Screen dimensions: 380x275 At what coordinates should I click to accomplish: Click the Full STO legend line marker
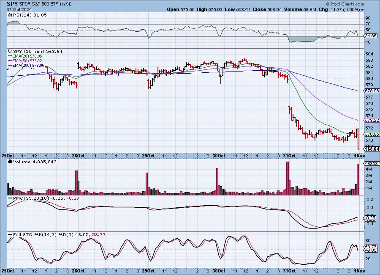click(x=10, y=235)
